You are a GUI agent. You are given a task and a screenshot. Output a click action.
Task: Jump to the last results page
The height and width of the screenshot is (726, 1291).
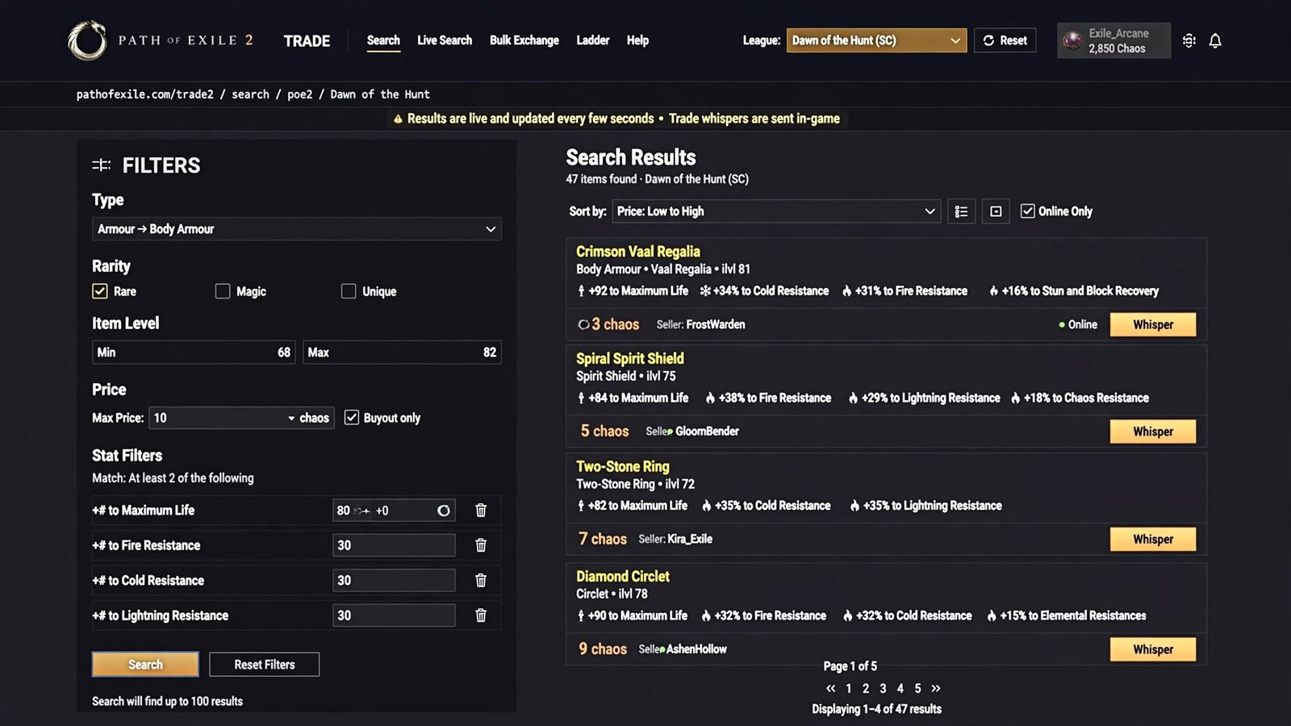(936, 688)
